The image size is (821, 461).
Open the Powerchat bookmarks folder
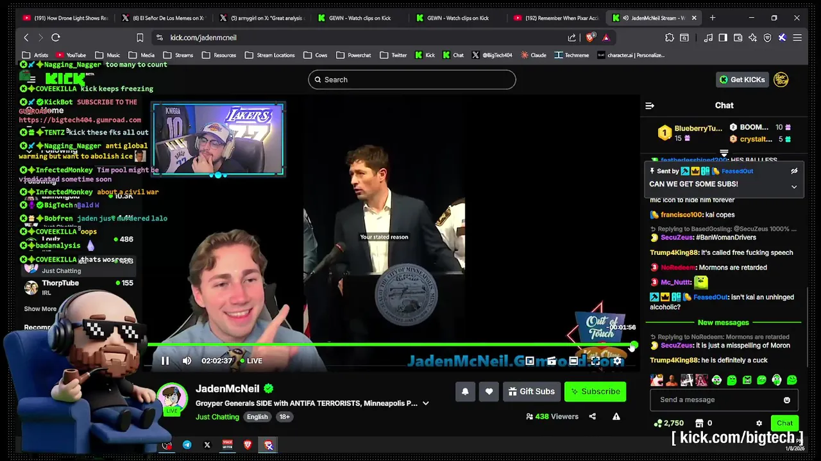[x=353, y=55]
